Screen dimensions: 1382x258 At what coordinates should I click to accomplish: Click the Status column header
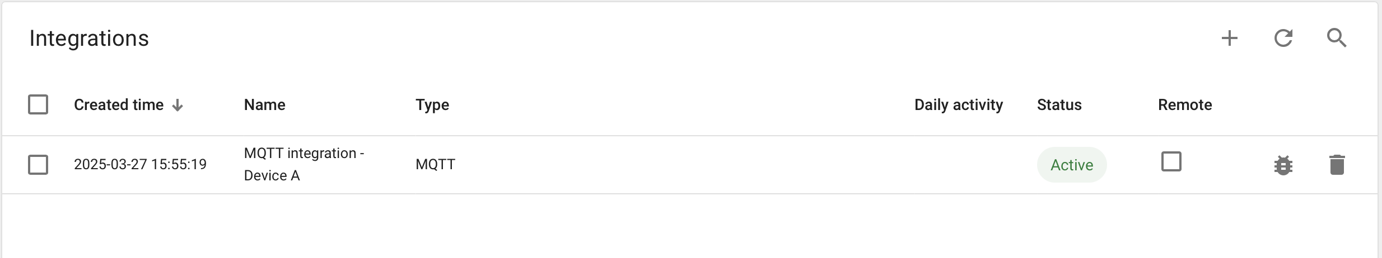pos(1059,105)
